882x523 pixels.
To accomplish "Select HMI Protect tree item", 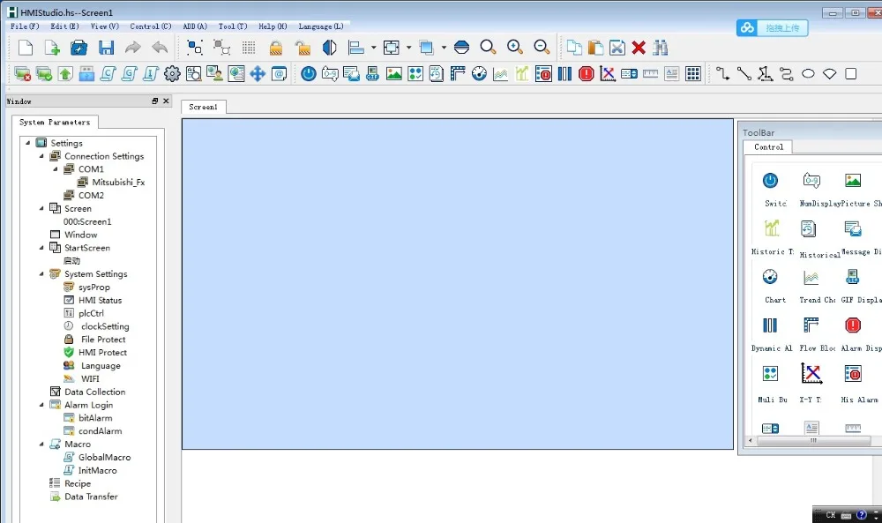I will pyautogui.click(x=102, y=352).
